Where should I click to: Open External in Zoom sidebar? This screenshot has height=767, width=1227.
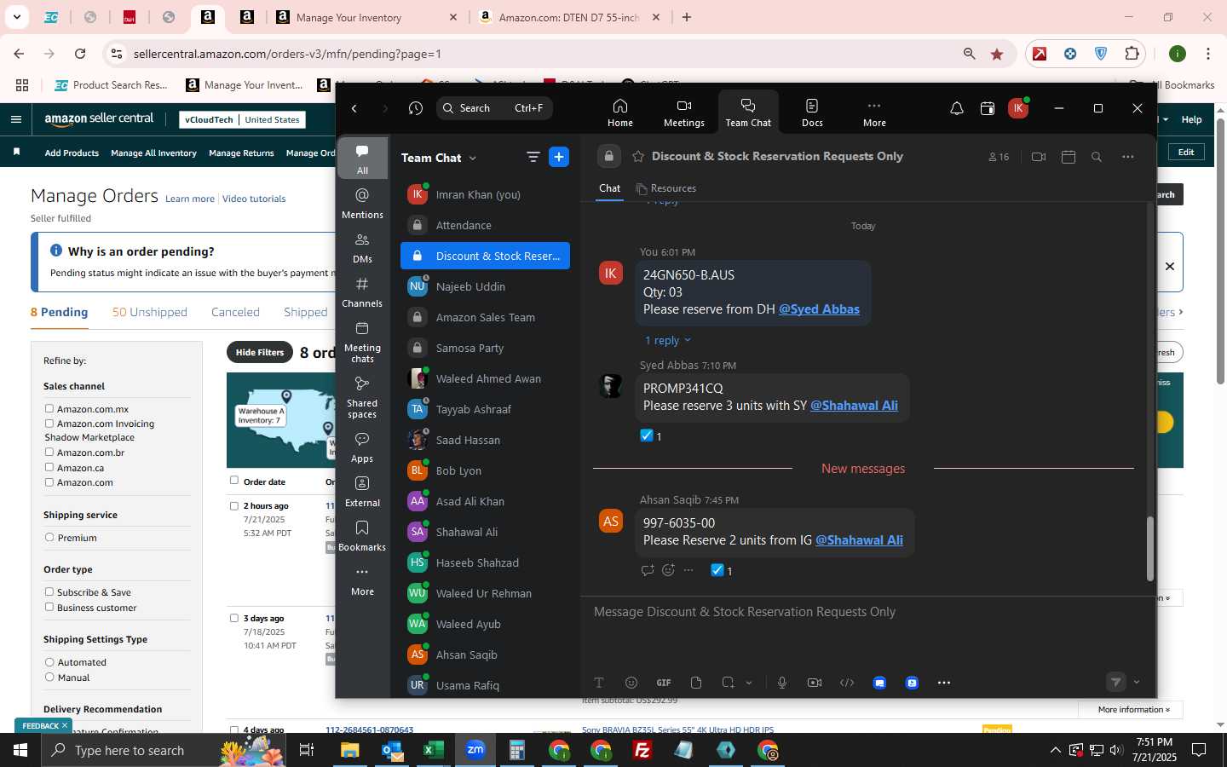tap(362, 492)
